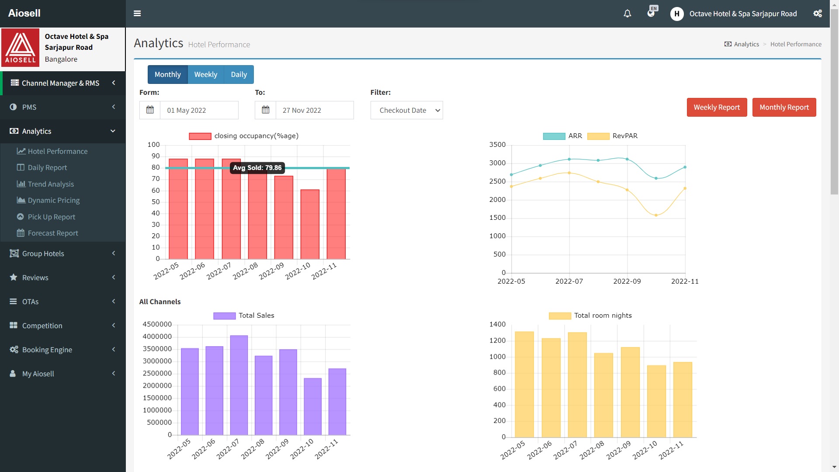The height and width of the screenshot is (472, 839).
Task: Click the From date calendar icon
Action: coord(150,110)
